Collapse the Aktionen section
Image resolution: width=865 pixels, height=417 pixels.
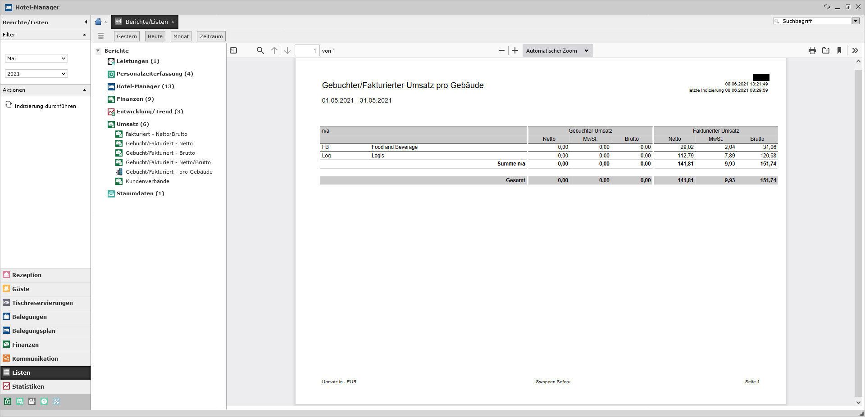coord(84,90)
